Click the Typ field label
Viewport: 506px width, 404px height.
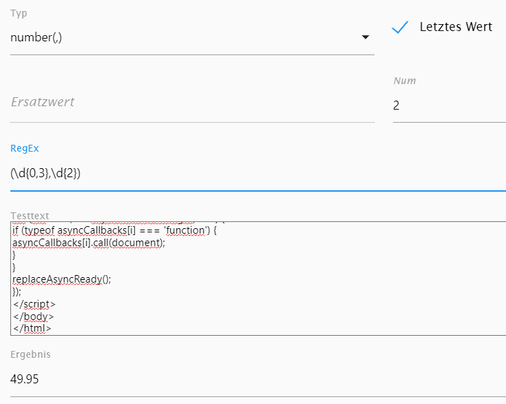click(19, 14)
